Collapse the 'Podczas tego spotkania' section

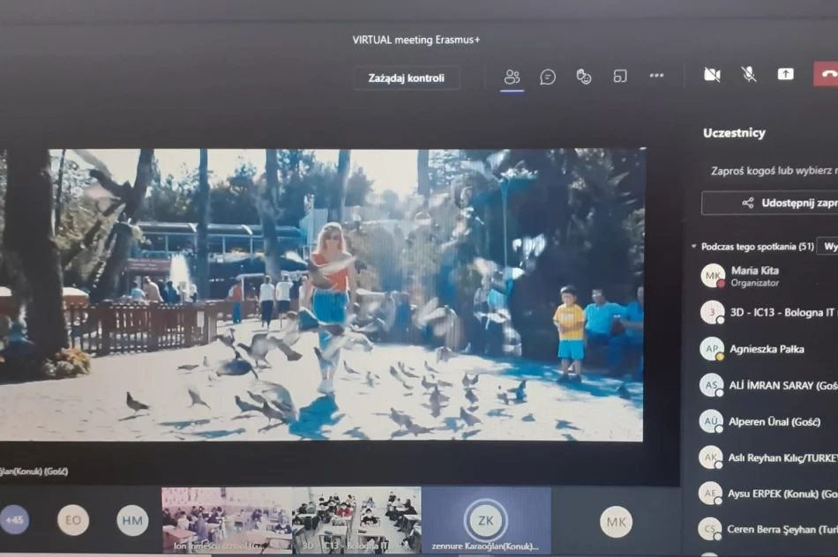coord(694,247)
